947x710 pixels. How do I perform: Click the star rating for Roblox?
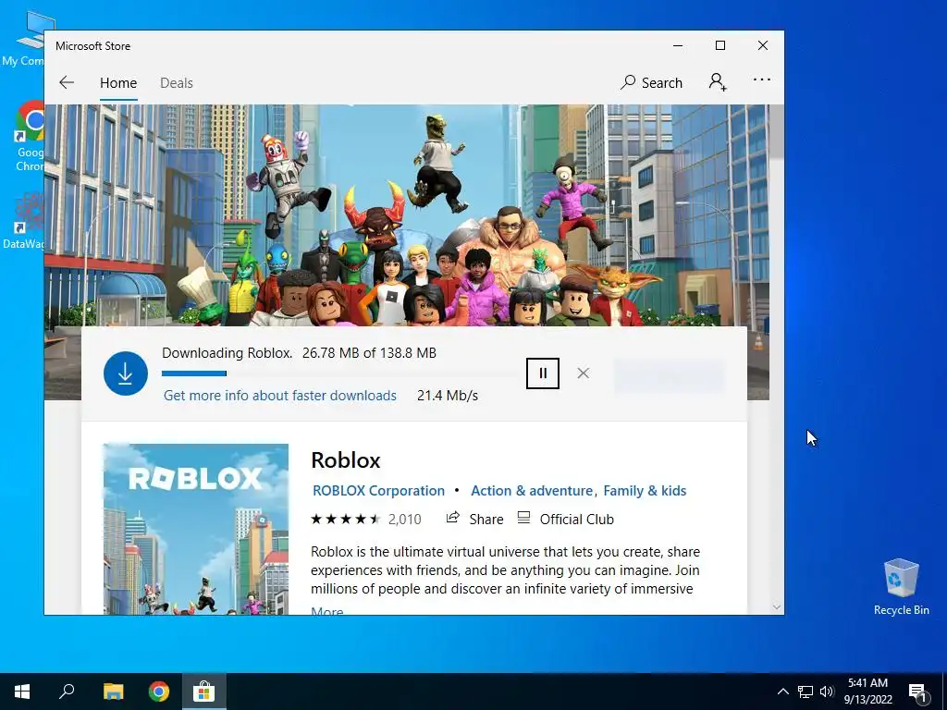[346, 520]
